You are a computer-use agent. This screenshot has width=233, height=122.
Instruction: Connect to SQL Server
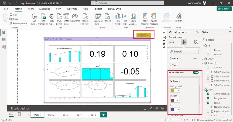[59, 19]
